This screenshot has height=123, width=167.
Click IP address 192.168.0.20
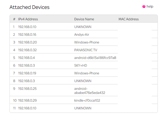27,42
